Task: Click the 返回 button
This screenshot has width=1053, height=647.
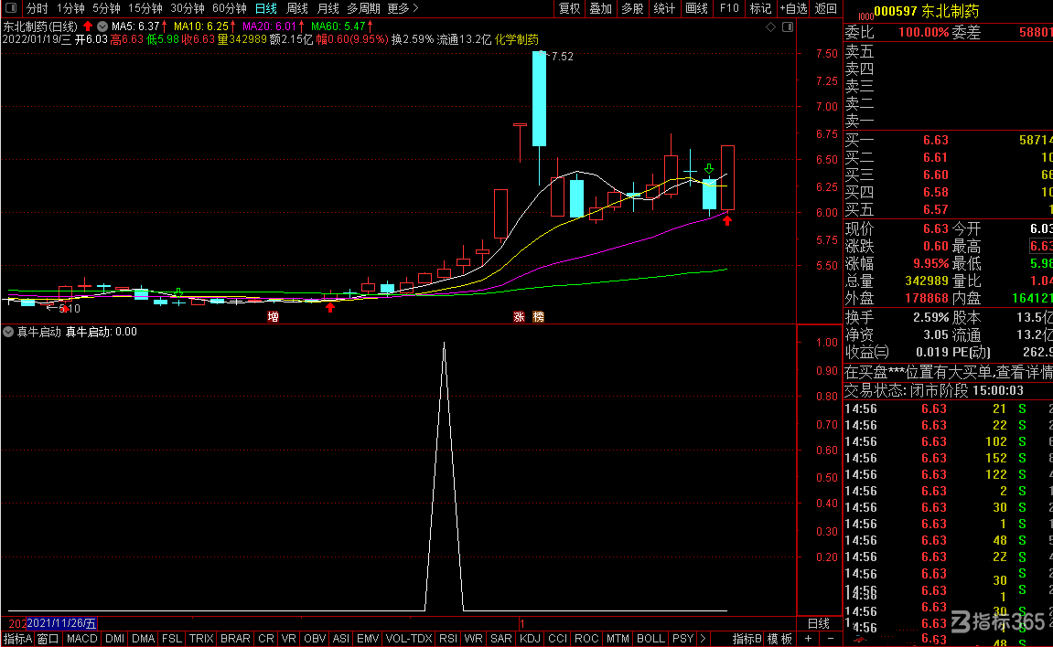Action: [x=826, y=8]
